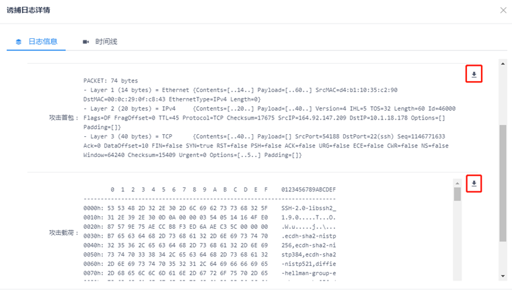Click the stacked-layers icon beside 日志信息
This screenshot has height=298, width=512.
click(x=19, y=42)
